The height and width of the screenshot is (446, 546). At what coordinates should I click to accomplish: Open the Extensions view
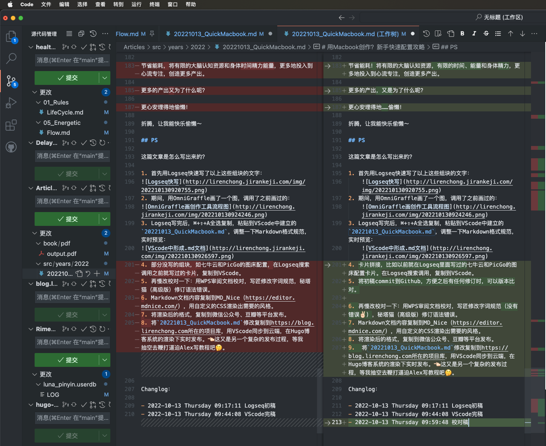coord(11,125)
